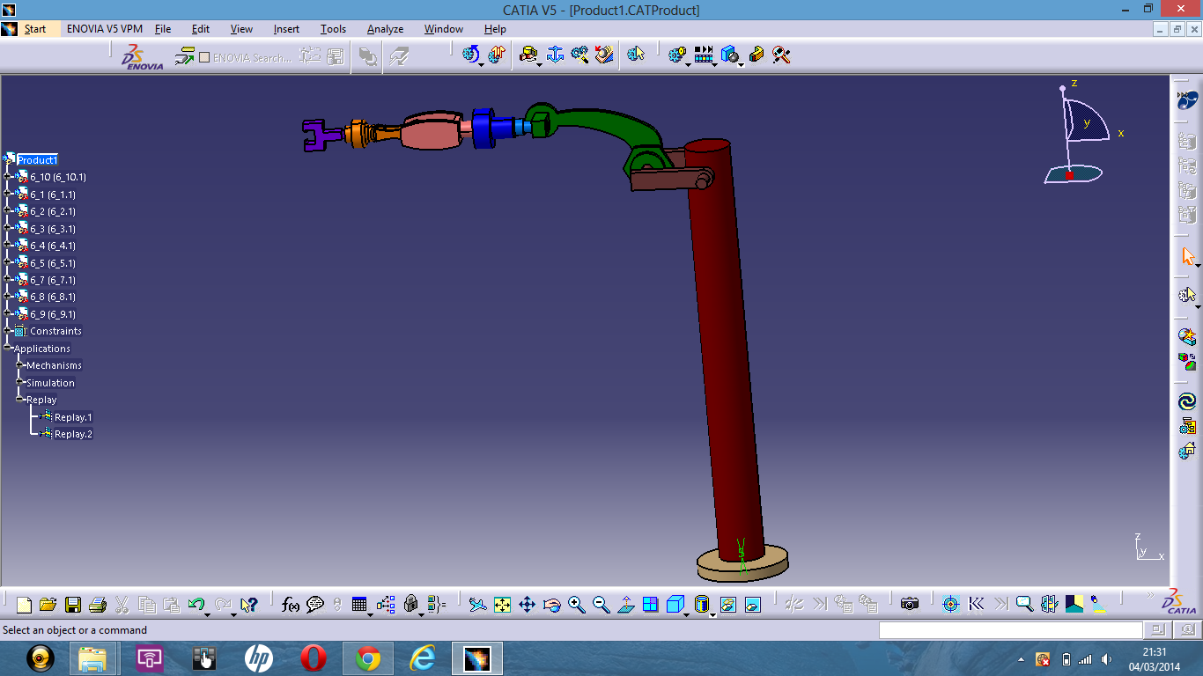
Task: Open a file with the Open folder icon
Action: 48,605
